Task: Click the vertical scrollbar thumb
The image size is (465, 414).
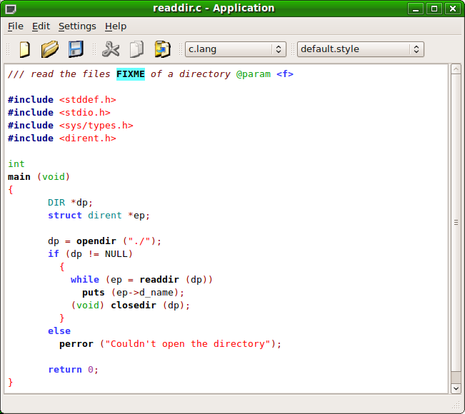Action: tap(456, 223)
